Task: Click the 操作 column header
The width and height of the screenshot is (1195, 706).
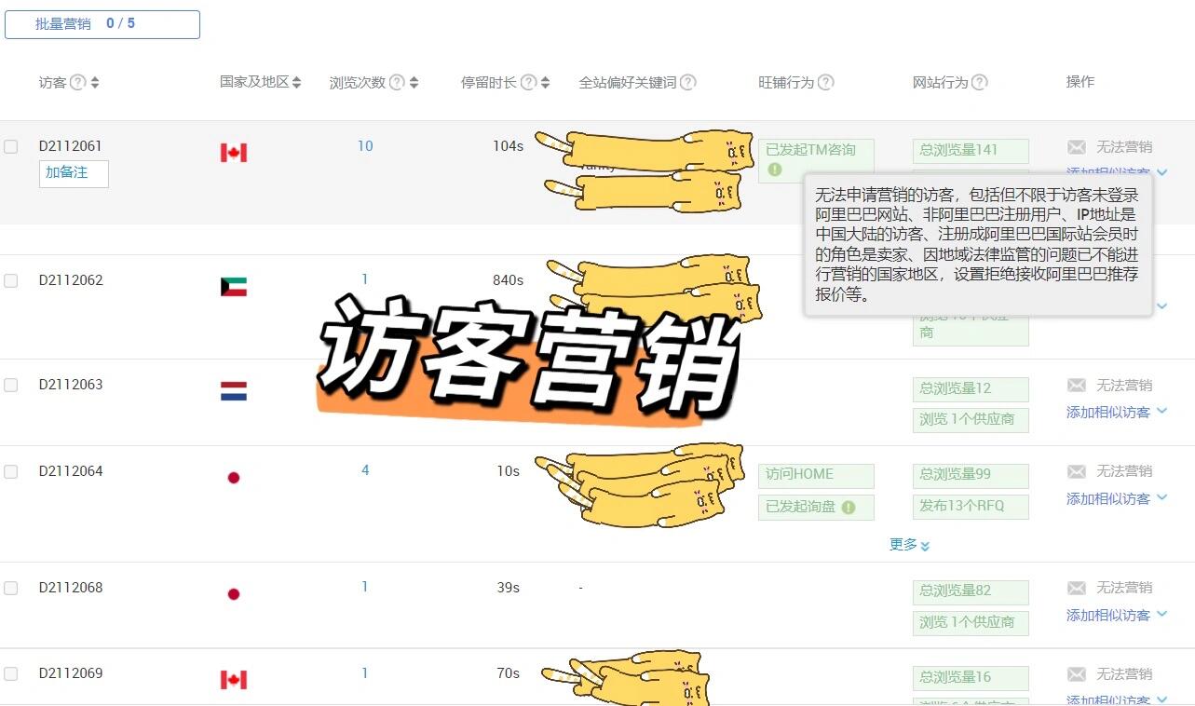Action: [x=1080, y=82]
